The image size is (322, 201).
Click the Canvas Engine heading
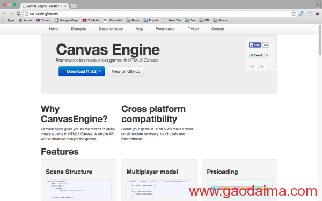108,50
